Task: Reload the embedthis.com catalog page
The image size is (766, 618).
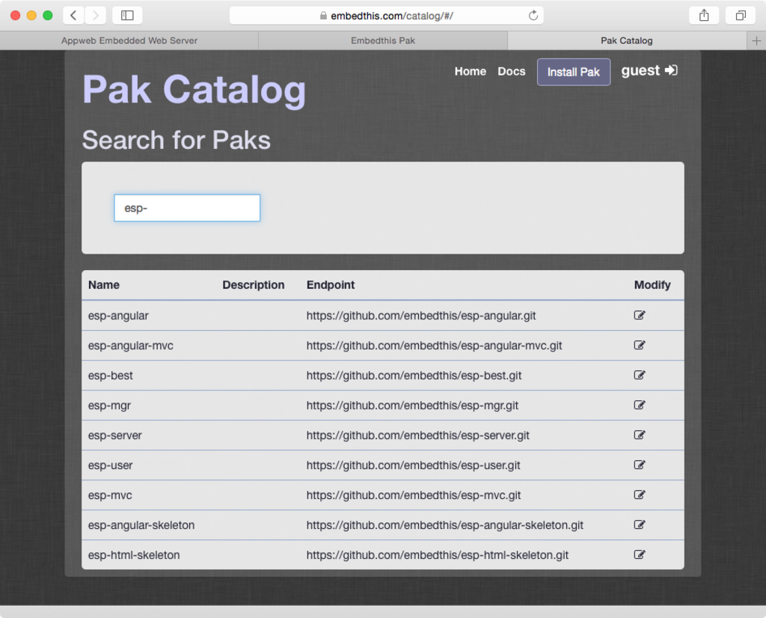Action: click(532, 14)
